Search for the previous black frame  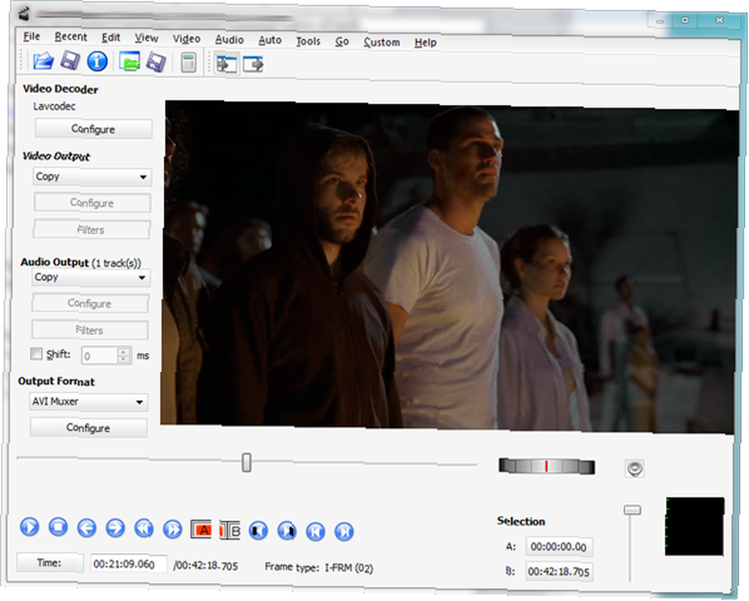coord(258,531)
